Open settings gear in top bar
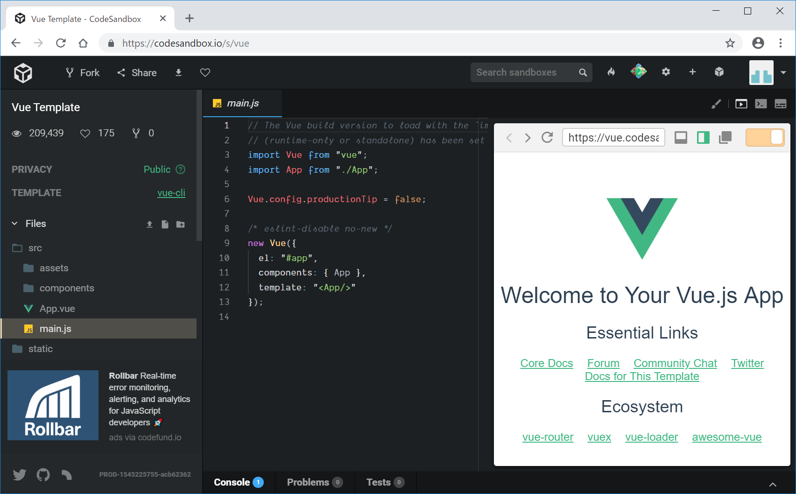The height and width of the screenshot is (494, 796). [666, 72]
